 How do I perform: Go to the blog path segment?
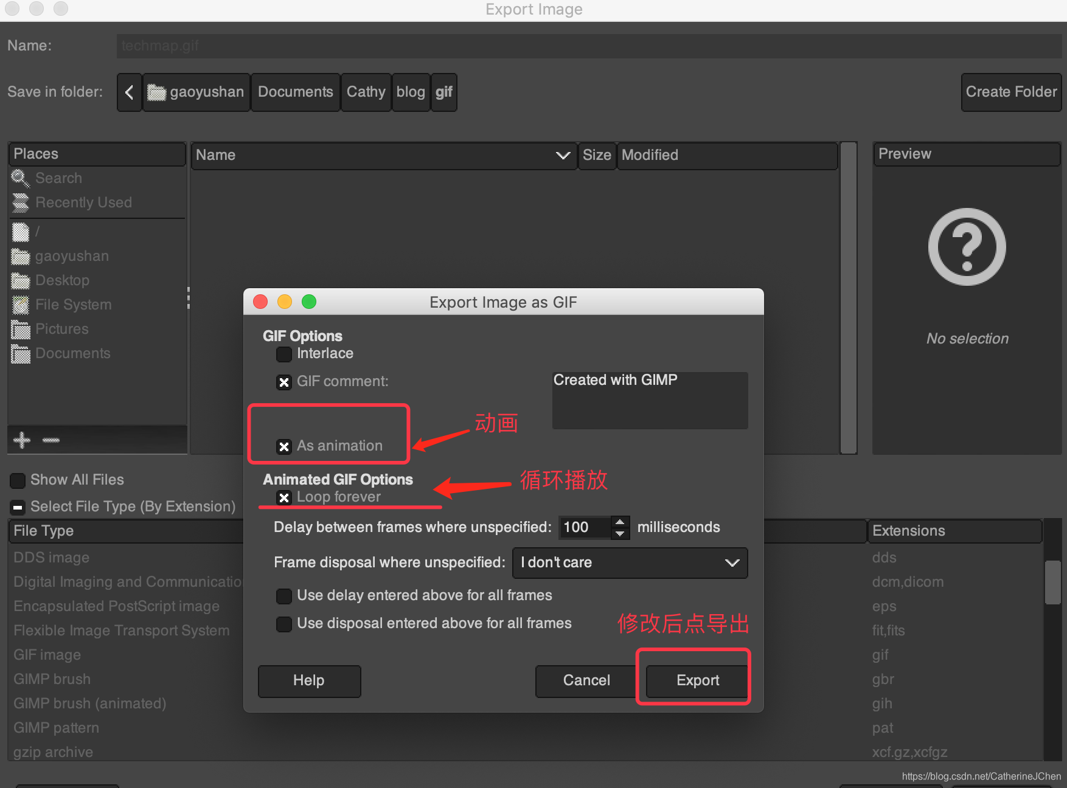click(411, 92)
